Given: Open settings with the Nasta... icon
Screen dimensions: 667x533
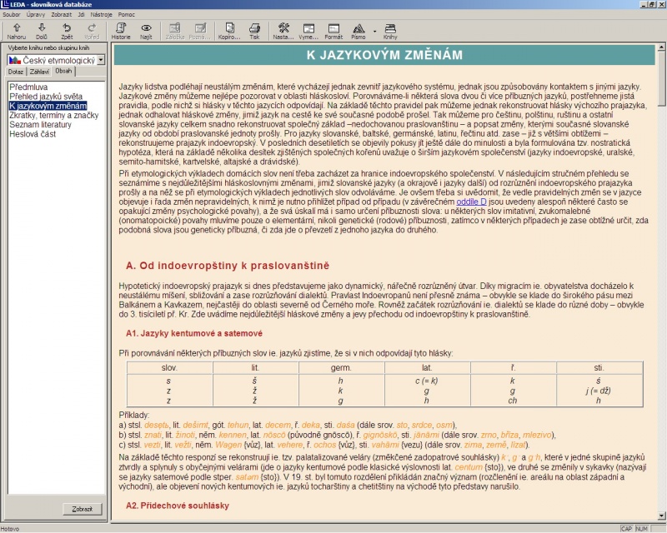Looking at the screenshot, I should (x=283, y=31).
